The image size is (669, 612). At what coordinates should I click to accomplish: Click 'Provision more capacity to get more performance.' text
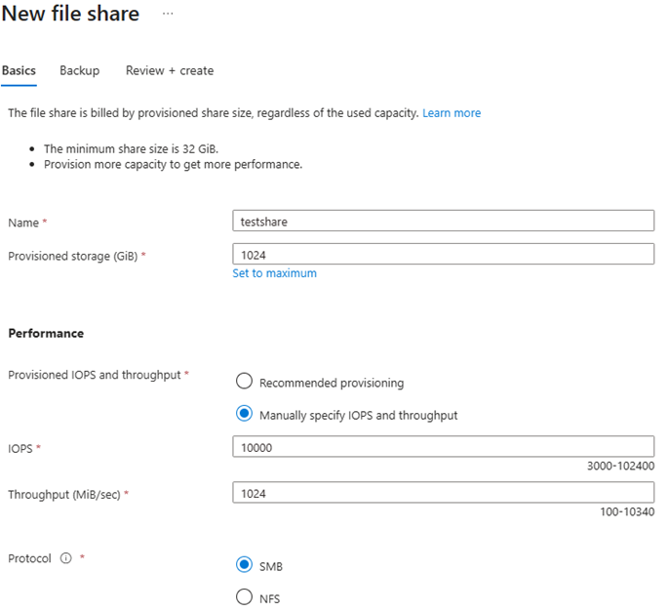pyautogui.click(x=174, y=164)
